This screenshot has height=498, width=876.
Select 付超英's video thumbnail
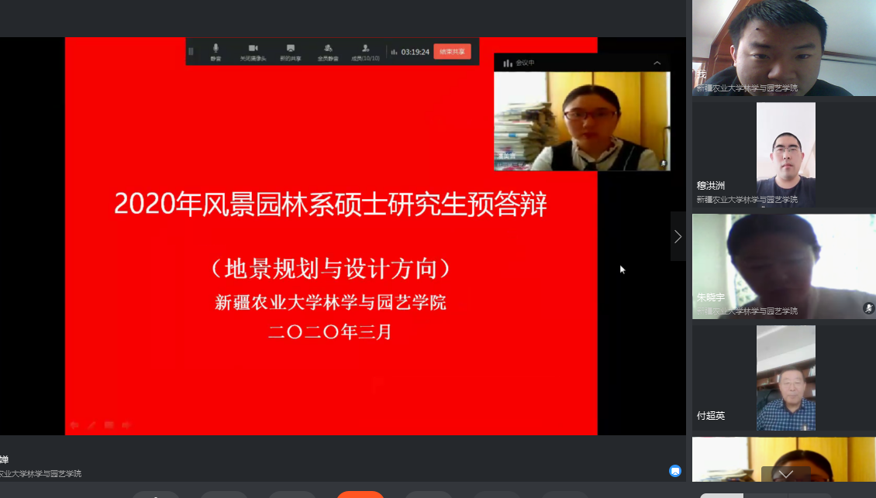pyautogui.click(x=784, y=377)
